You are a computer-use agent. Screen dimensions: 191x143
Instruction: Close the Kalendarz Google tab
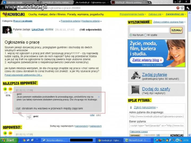36,2
